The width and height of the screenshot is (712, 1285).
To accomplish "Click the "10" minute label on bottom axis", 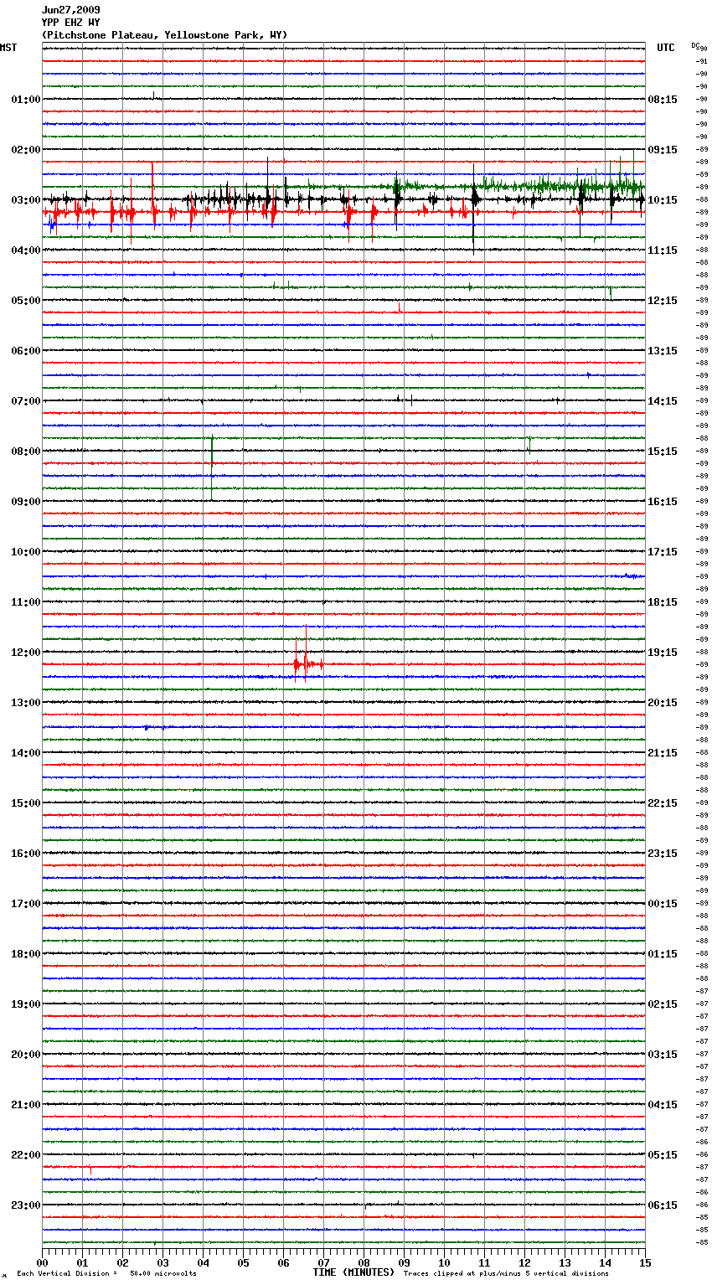I will pyautogui.click(x=444, y=1262).
